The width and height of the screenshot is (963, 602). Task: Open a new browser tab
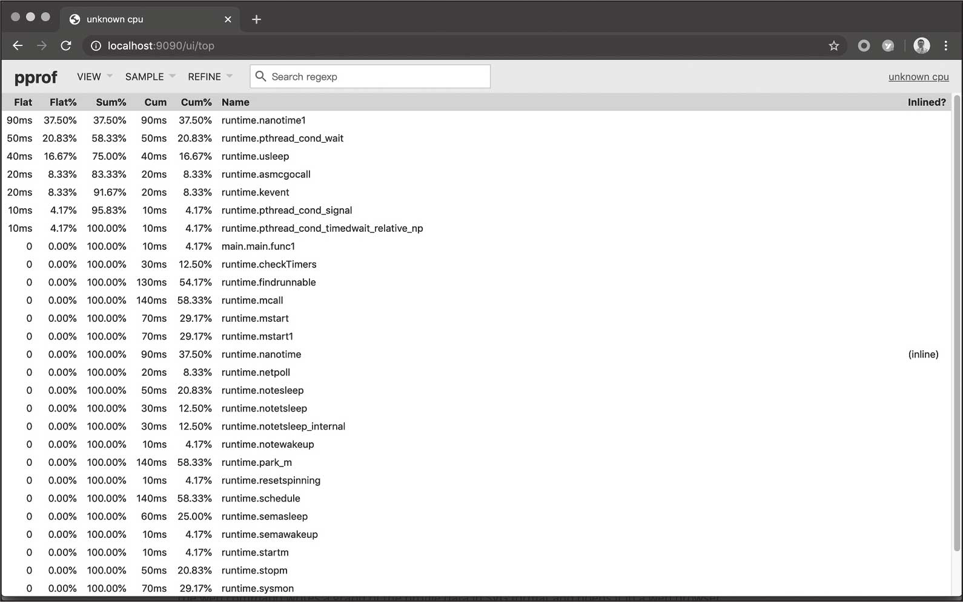tap(256, 19)
